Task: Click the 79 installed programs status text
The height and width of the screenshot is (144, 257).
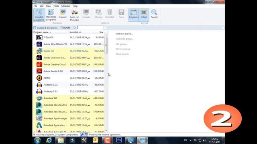Action: point(55,135)
